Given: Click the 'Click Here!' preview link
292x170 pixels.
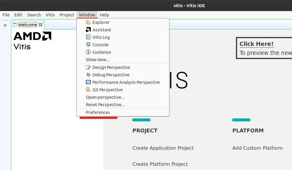Looking at the screenshot, I should point(257,44).
